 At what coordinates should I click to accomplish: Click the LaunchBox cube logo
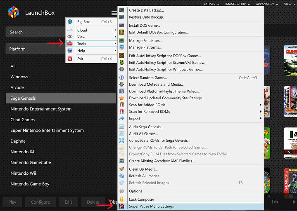[x=14, y=12]
